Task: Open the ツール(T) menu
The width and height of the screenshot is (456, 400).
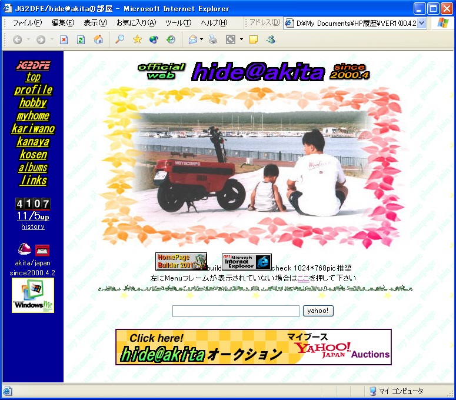Action: 178,23
